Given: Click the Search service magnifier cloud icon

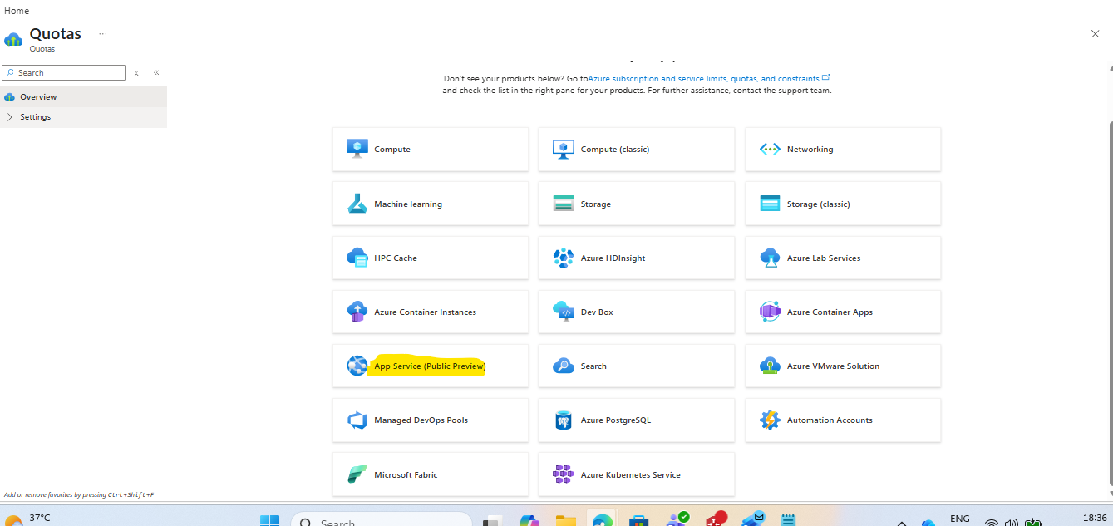Looking at the screenshot, I should point(564,366).
